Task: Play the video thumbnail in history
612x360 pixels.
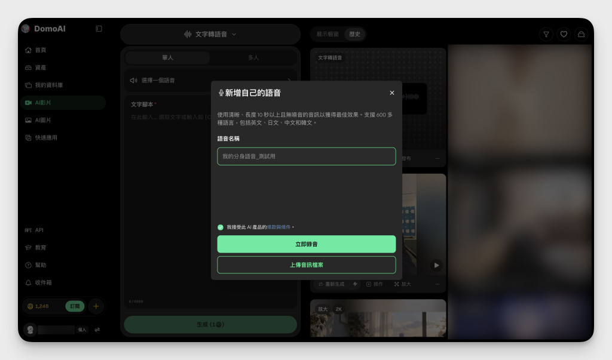Action: (436, 265)
